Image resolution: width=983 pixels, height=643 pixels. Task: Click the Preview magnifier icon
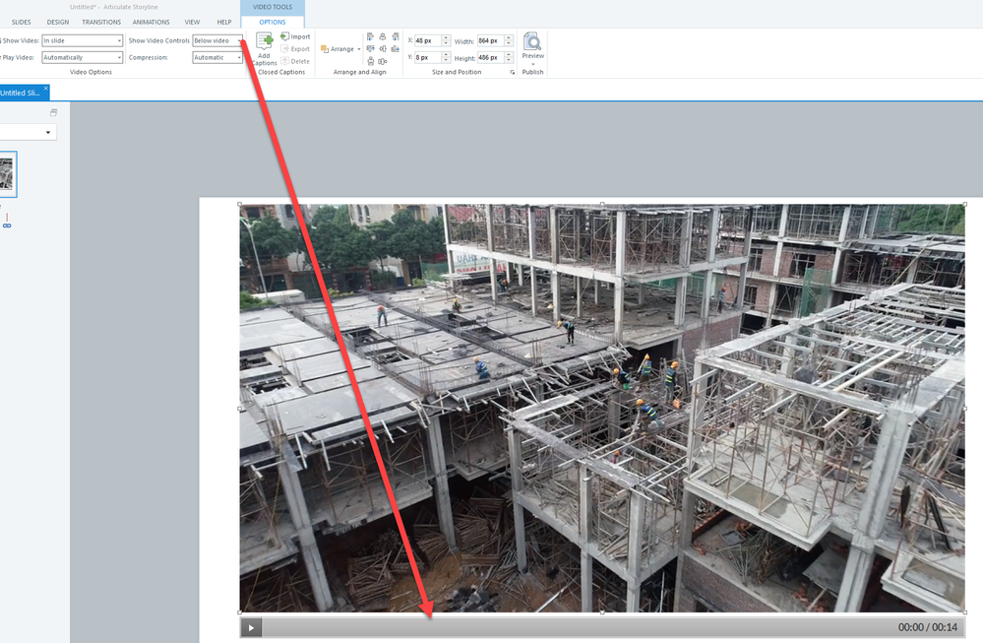(532, 42)
